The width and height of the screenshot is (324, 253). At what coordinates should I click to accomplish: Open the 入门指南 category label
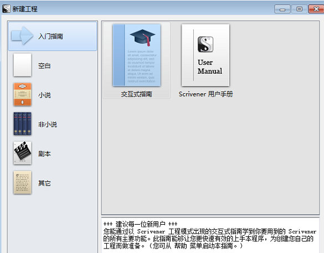tap(50, 37)
